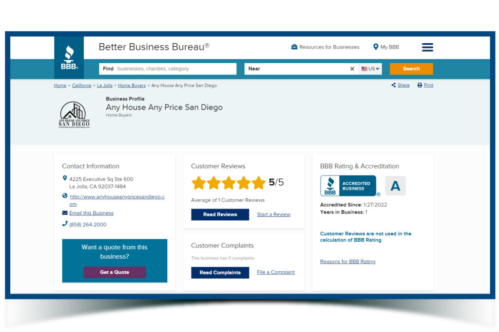Click the 4225 Executive Sq Ste 600 address
The image size is (499, 332).
(101, 183)
